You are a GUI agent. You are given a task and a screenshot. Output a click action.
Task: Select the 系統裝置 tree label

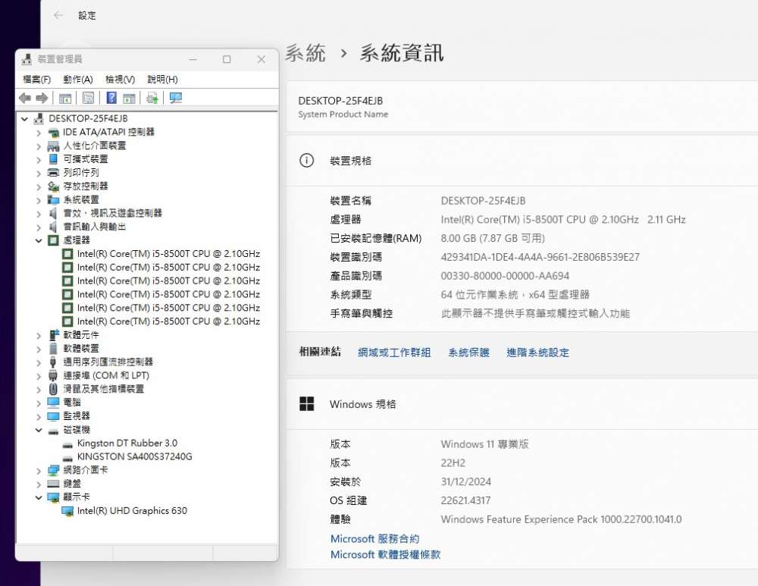(x=81, y=199)
